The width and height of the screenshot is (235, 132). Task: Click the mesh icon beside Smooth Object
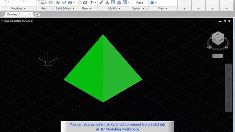tap(51, 3)
